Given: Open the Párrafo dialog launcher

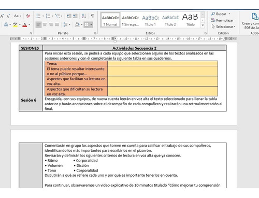Looking at the screenshot, I should 95,33.
